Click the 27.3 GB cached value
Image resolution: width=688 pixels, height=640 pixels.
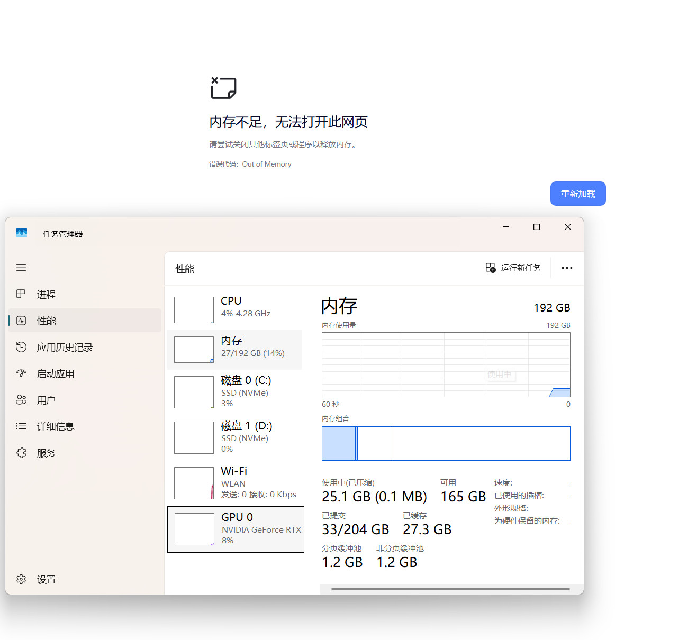point(427,529)
